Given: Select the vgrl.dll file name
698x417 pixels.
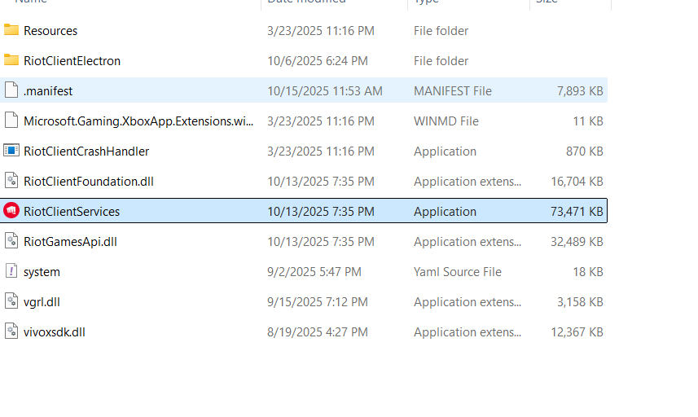Looking at the screenshot, I should (x=42, y=302).
